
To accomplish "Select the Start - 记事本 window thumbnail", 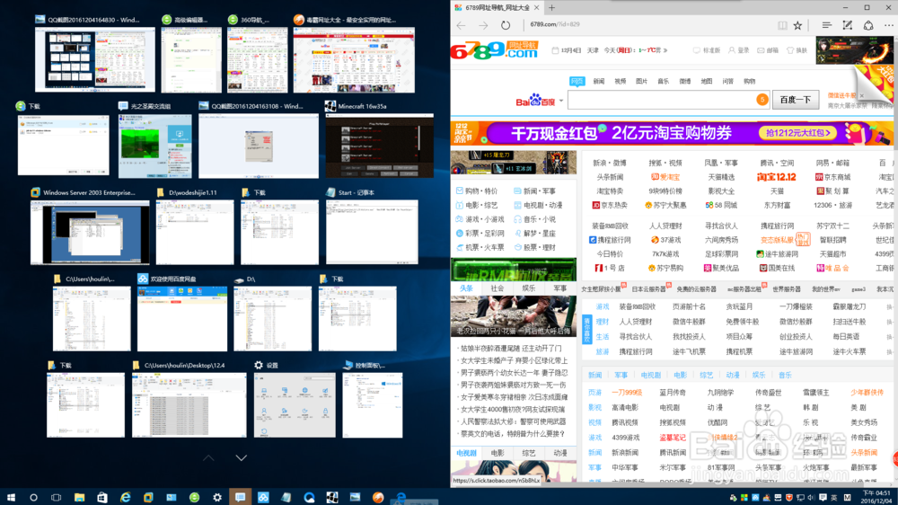I will coord(372,232).
